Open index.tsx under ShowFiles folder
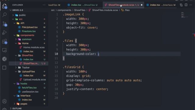Screen dimensions: 195x110 coord(28,59)
